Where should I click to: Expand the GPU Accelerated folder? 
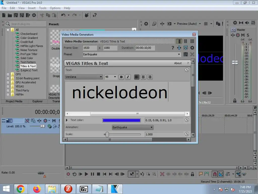(x=8, y=82)
